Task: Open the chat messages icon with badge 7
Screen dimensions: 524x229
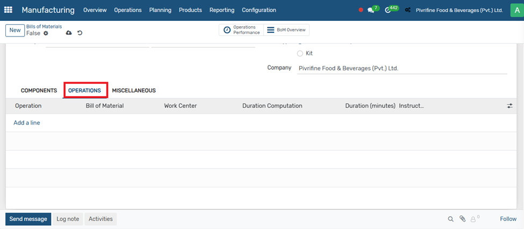Action: [x=371, y=10]
